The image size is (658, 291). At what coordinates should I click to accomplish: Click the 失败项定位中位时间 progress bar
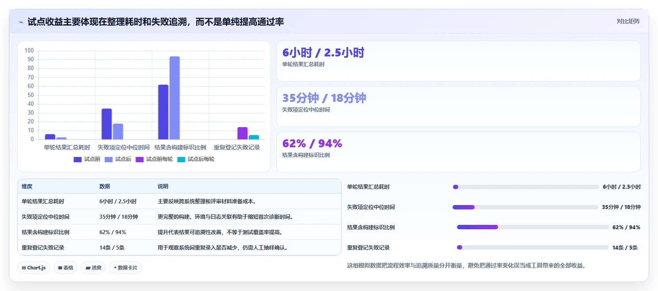525,207
